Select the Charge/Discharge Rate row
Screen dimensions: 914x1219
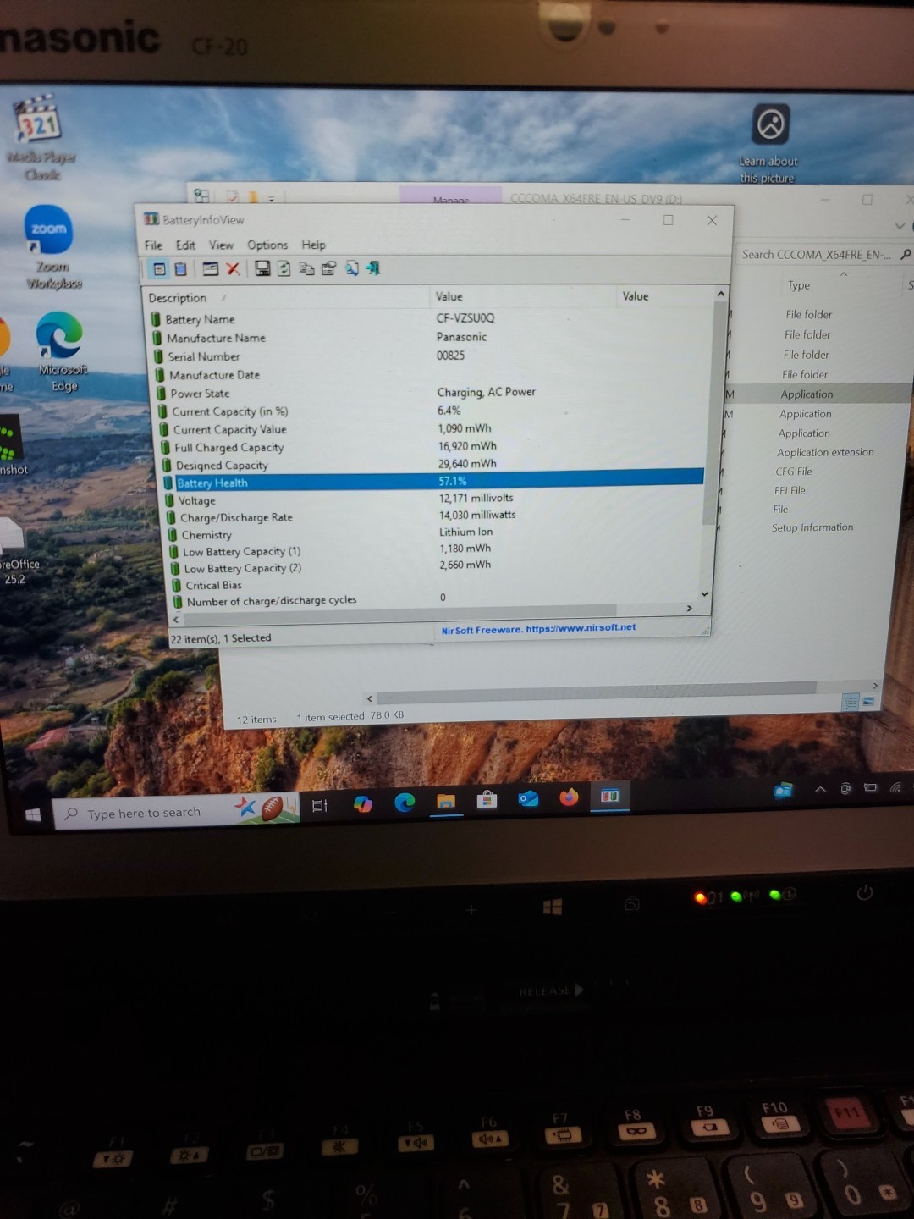[x=433, y=516]
